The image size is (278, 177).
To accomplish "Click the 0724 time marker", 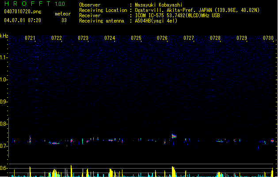I will (x=110, y=38).
